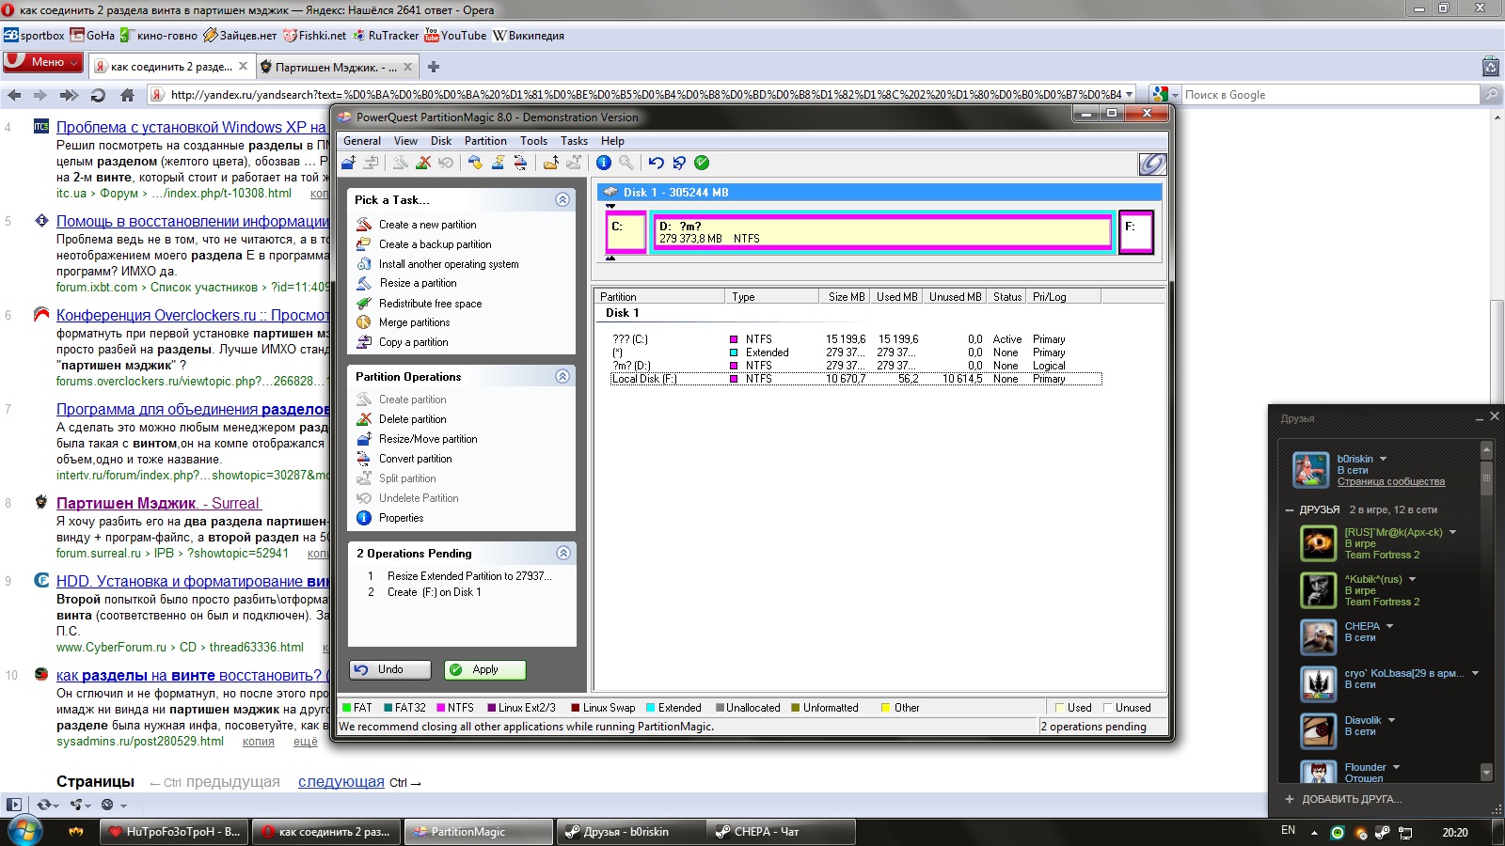Select the D: partition block on disk map

pyautogui.click(x=883, y=232)
